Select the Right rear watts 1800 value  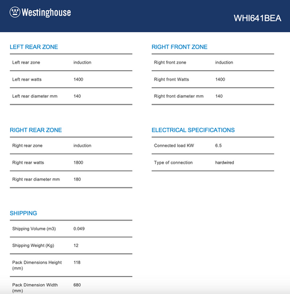[78, 162]
